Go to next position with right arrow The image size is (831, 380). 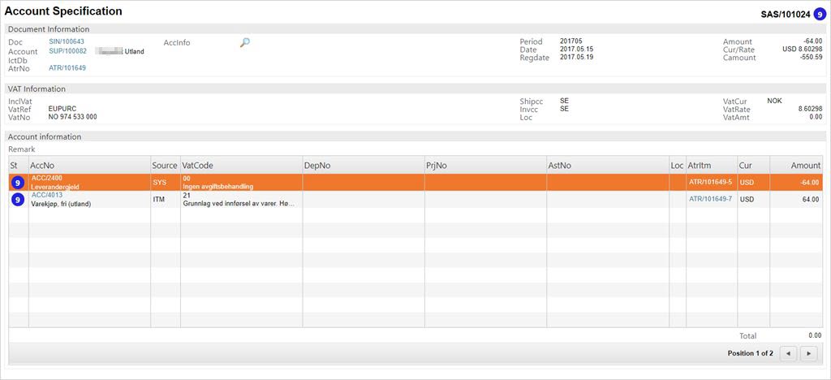coord(808,353)
